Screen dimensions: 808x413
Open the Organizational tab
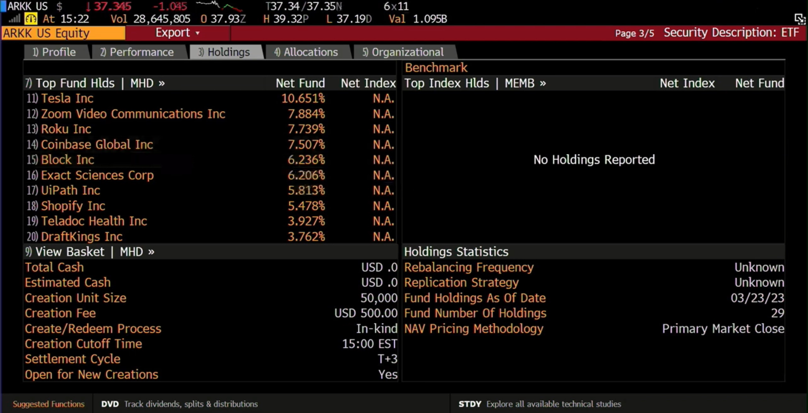[403, 52]
